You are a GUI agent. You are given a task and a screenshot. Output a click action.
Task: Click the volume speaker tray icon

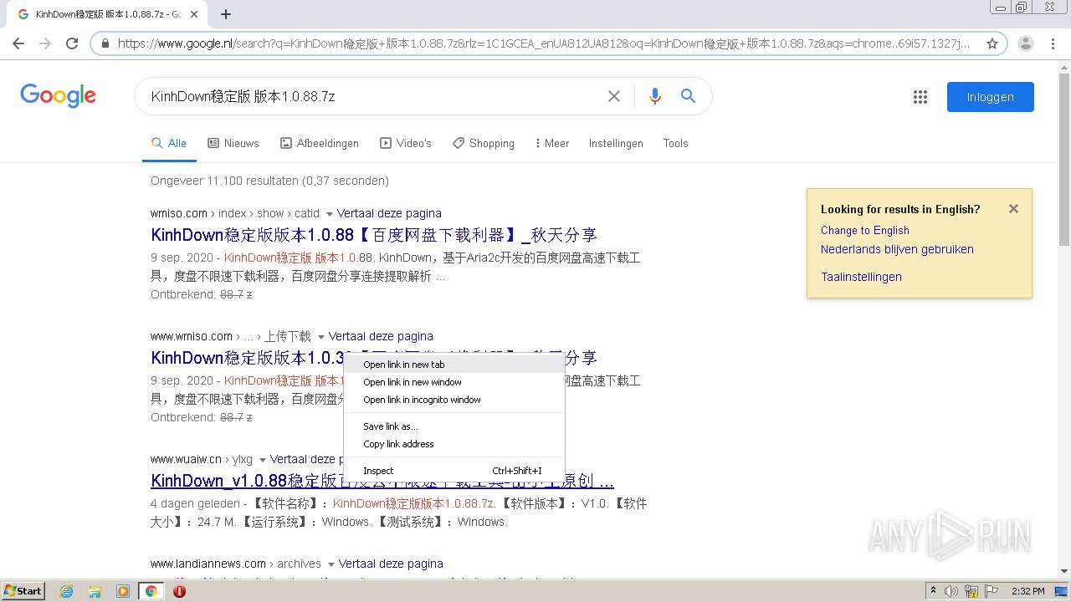pyautogui.click(x=951, y=591)
